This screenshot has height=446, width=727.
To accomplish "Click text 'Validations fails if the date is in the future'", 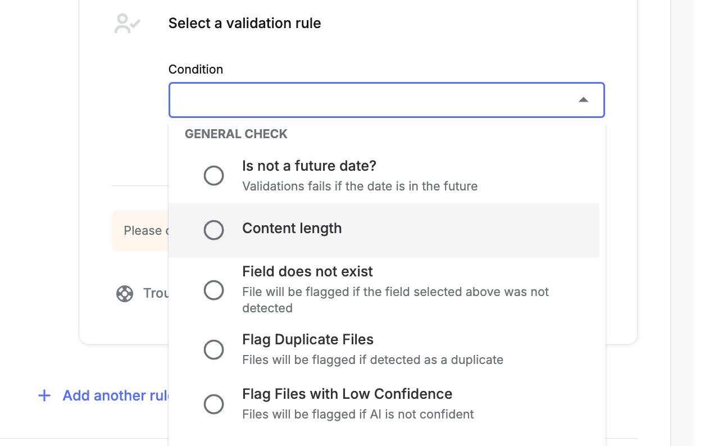I will pyautogui.click(x=360, y=186).
